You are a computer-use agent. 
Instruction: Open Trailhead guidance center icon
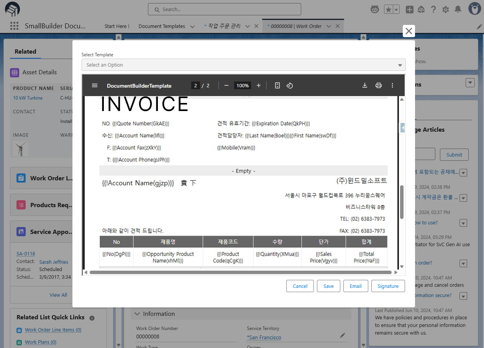pyautogui.click(x=421, y=10)
